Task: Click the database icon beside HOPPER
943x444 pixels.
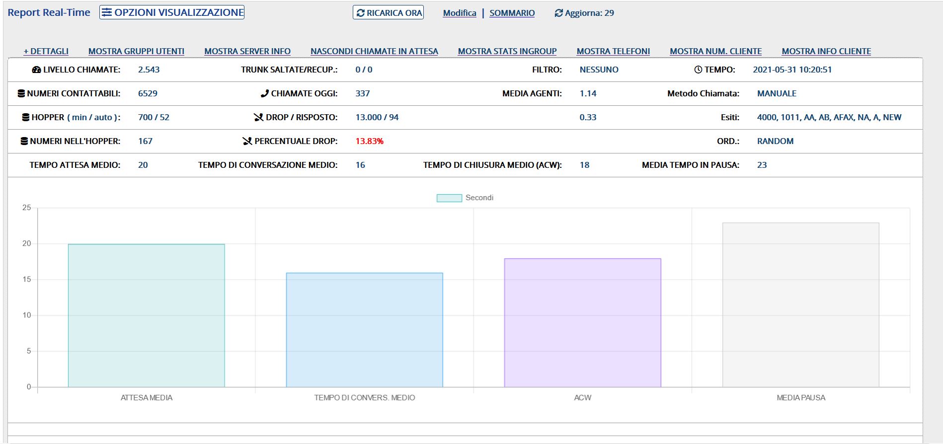Action: 26,117
